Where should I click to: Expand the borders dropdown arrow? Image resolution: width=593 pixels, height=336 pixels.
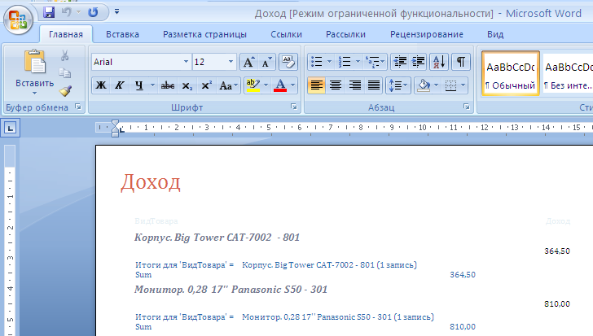tap(463, 85)
